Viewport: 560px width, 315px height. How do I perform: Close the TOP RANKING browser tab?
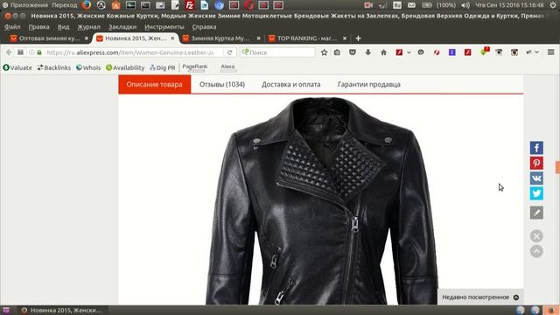point(344,38)
